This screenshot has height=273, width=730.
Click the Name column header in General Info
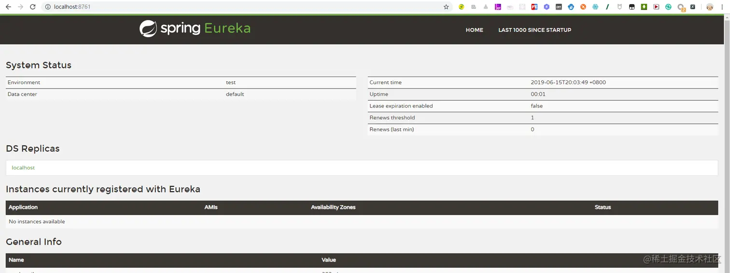pos(16,260)
